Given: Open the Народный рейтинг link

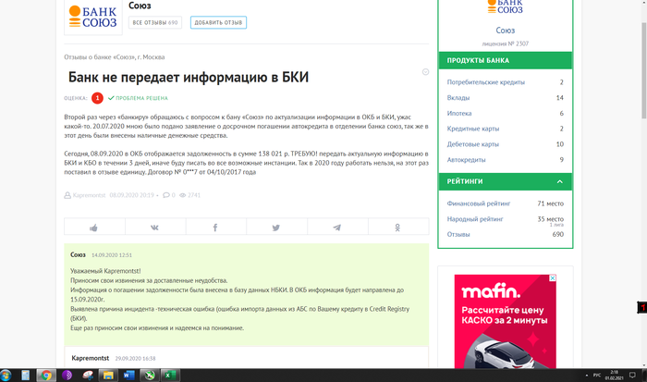Looking at the screenshot, I should (x=475, y=219).
